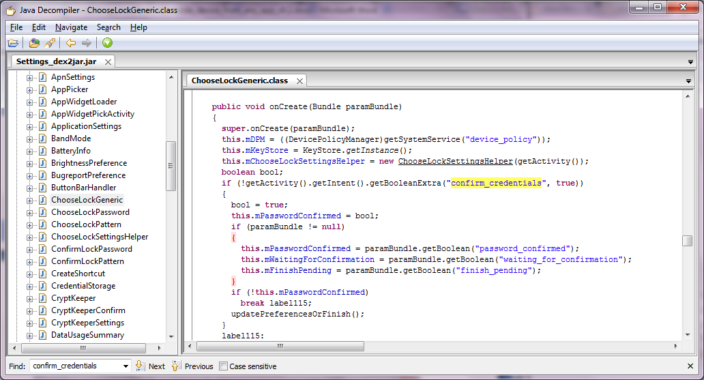Close the Find bar
Screen dimensions: 704x380
(x=690, y=366)
